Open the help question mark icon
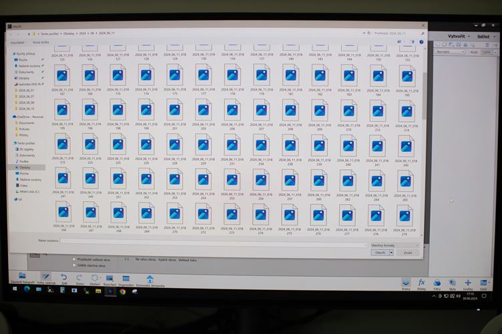Viewport: 502px width, 334px height. [x=421, y=42]
